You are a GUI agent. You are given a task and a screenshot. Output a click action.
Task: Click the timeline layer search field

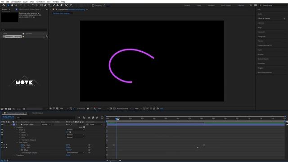(46, 117)
